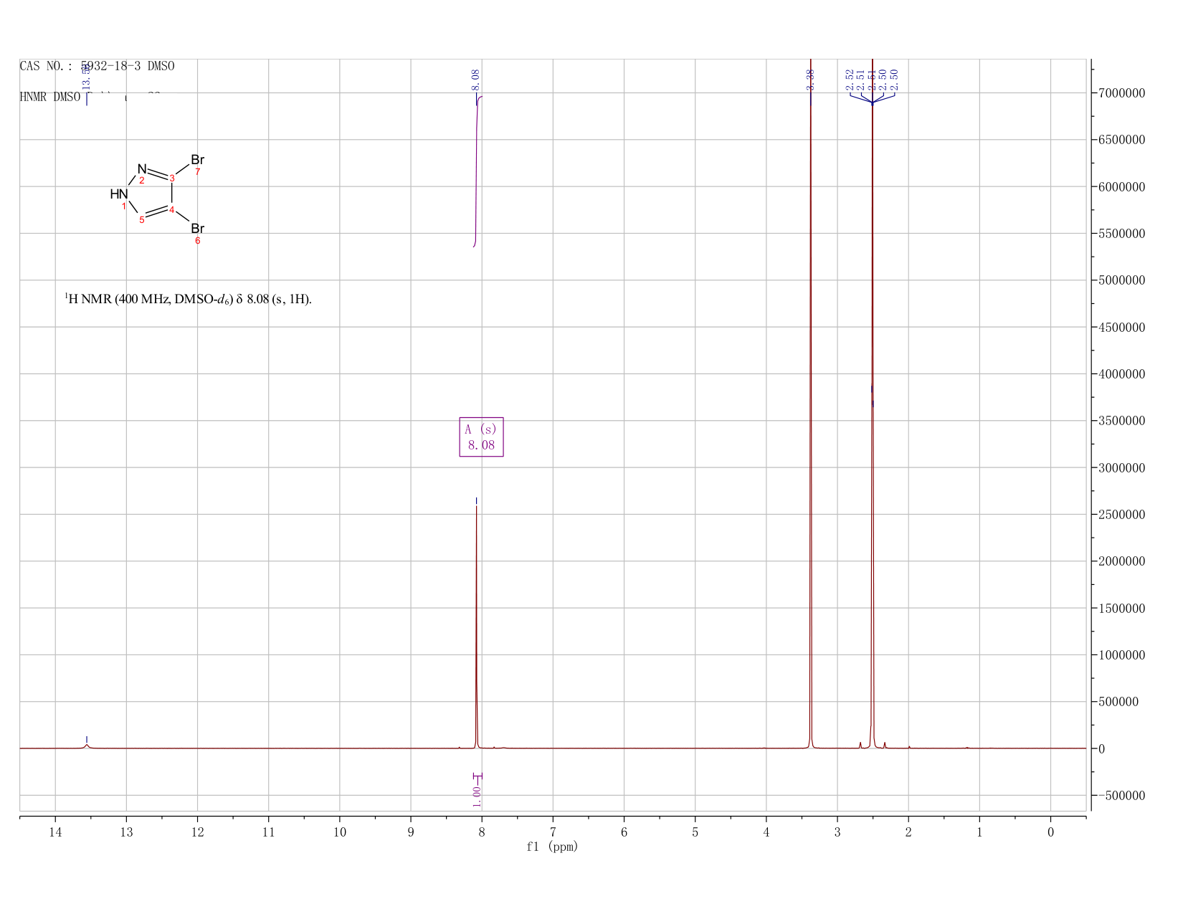The width and height of the screenshot is (1183, 914).
Task: Click the 'f1 (ppm)' axis title
Action: 552,847
